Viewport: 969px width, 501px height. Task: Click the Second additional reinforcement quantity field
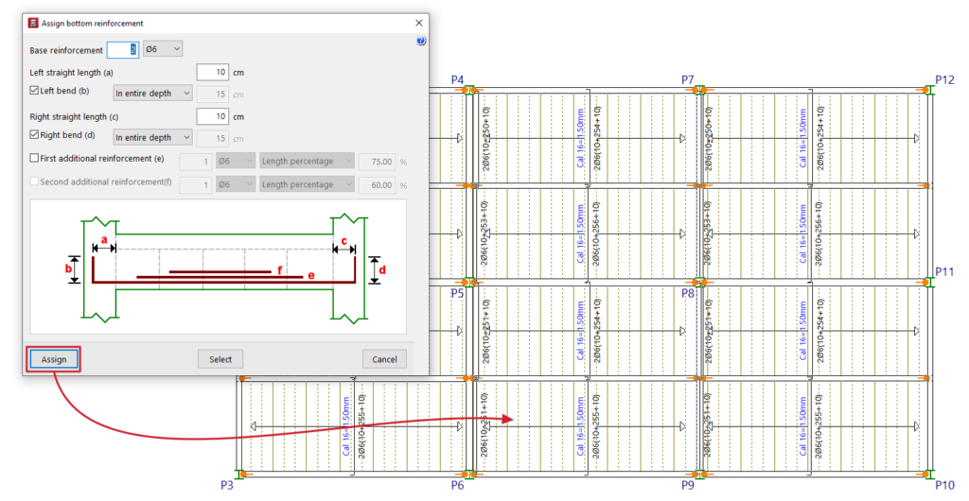coord(196,185)
